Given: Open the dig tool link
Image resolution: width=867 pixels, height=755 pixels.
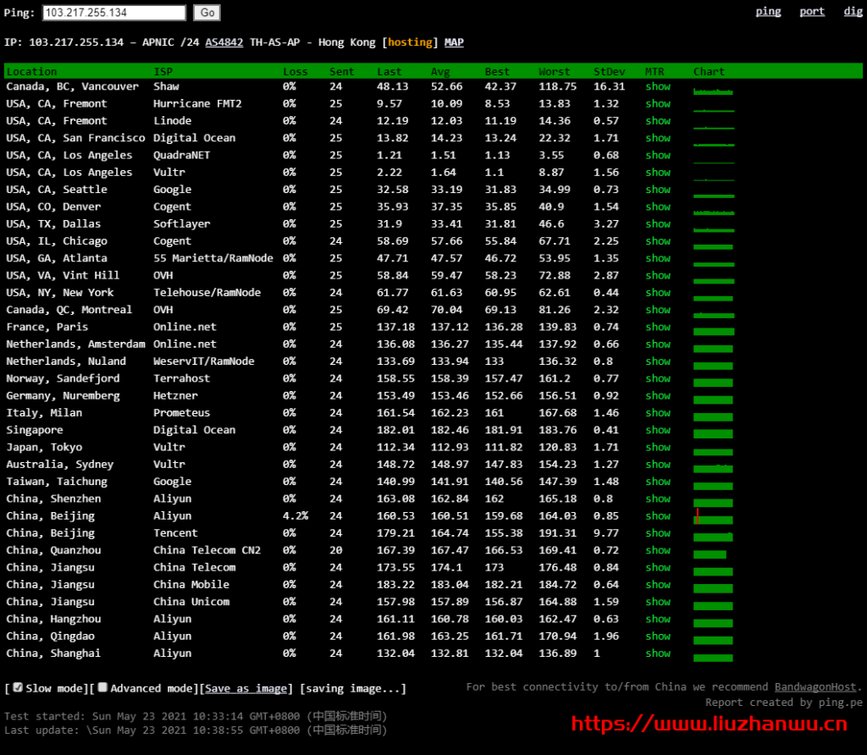Looking at the screenshot, I should [x=853, y=11].
